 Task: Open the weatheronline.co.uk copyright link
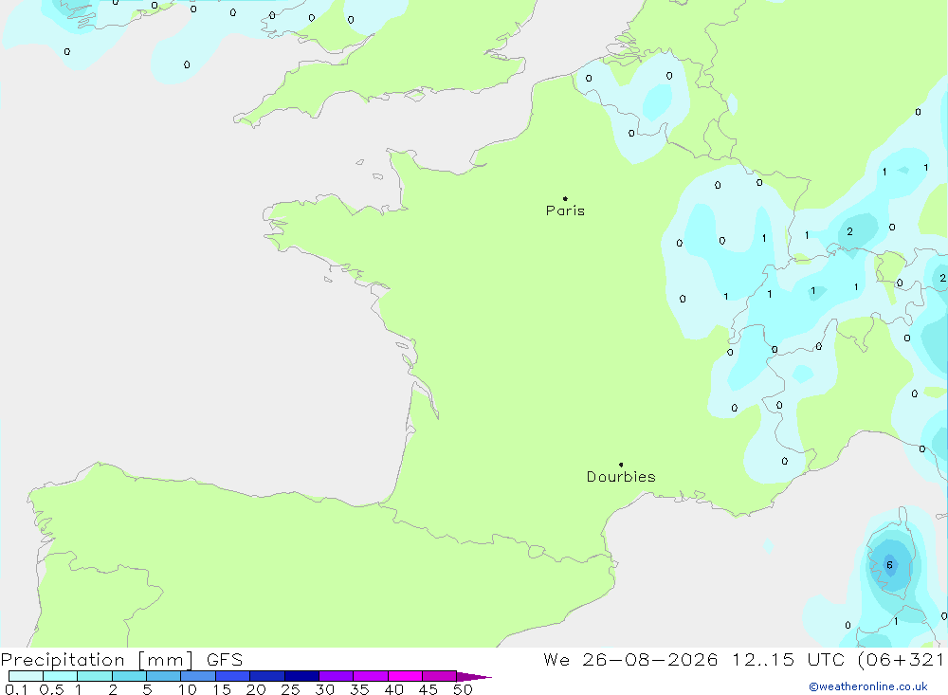868,686
